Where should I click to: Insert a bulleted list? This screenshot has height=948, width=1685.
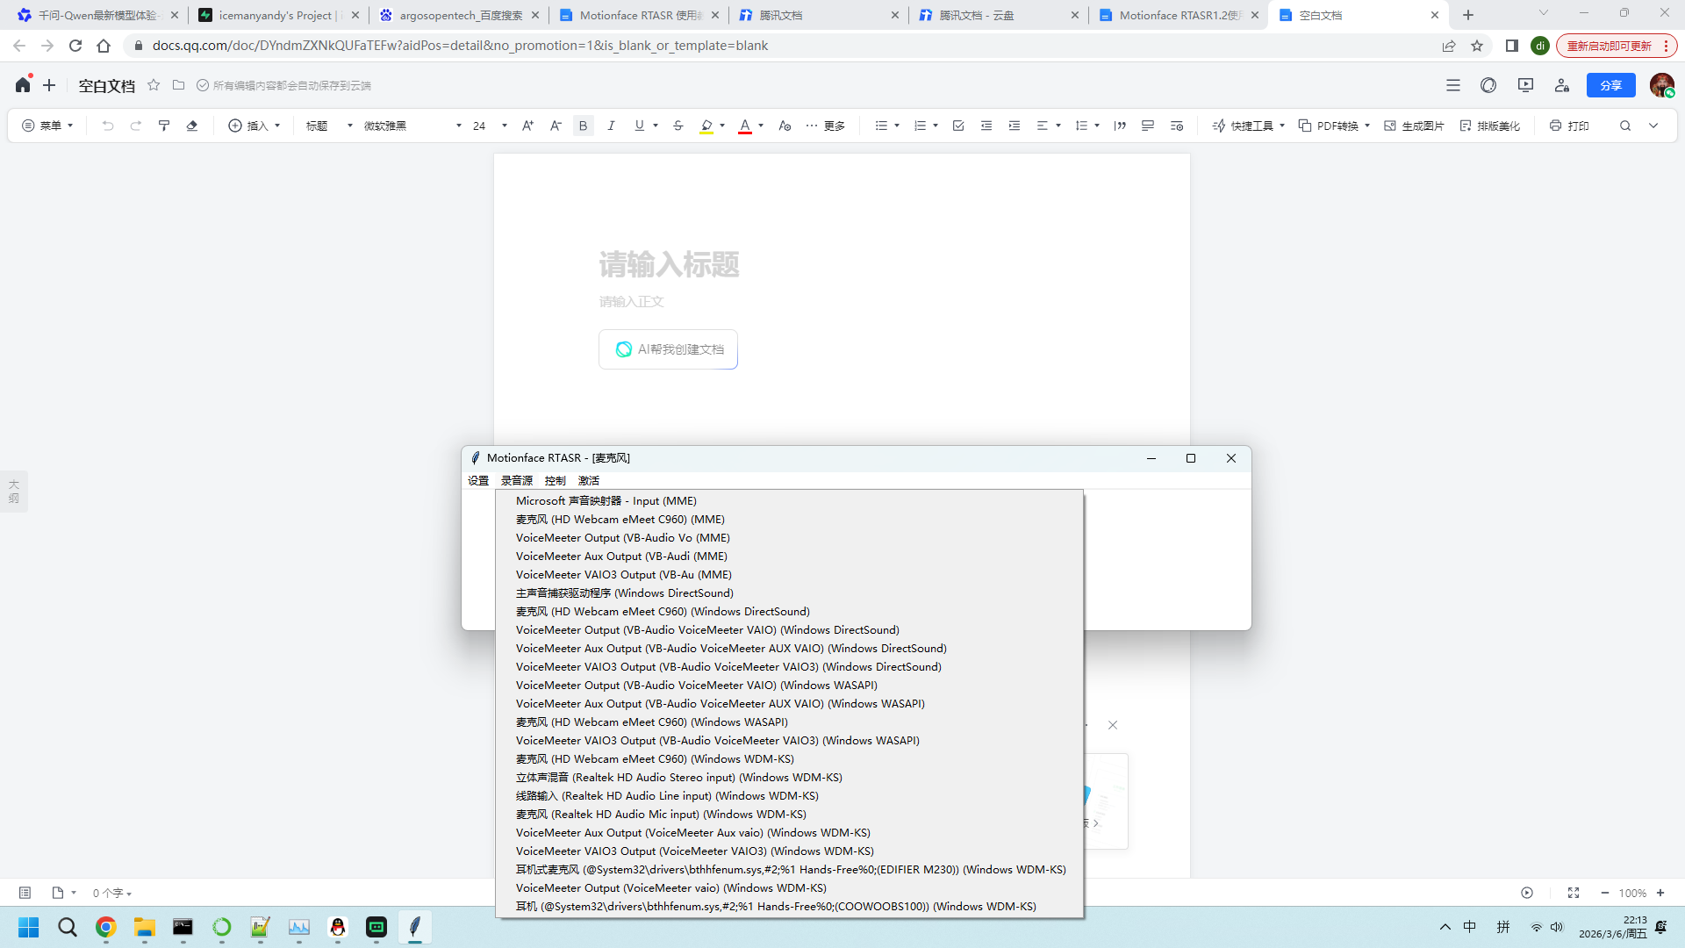881,126
